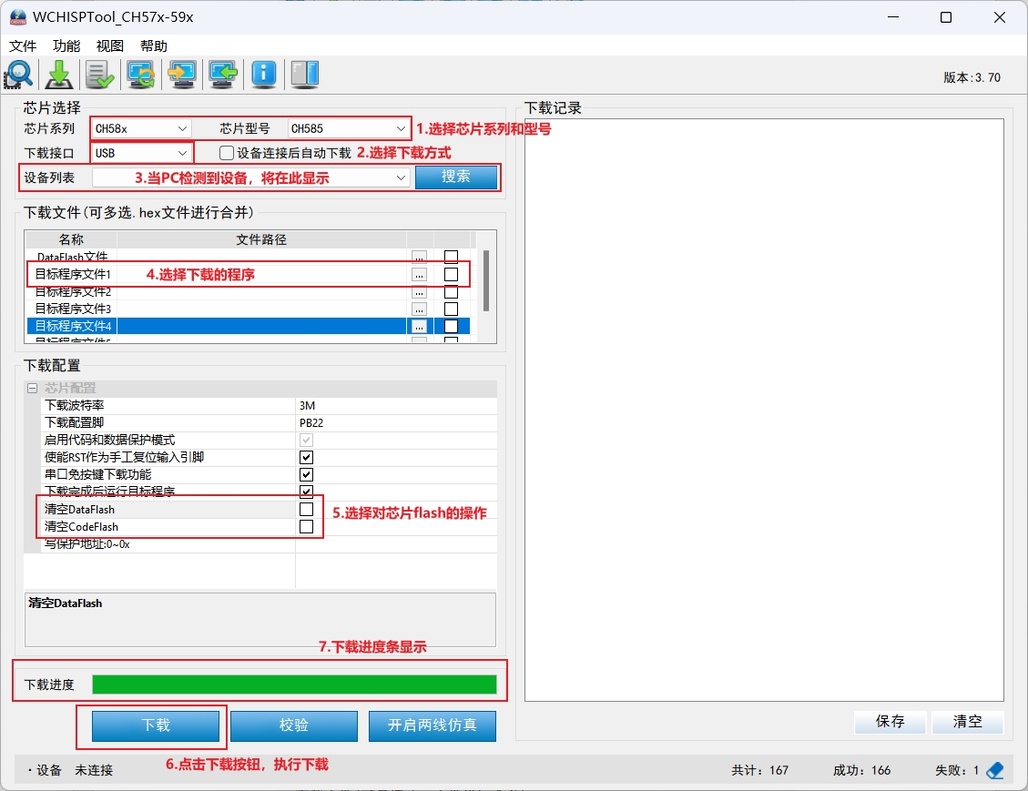Click 共计: 167 status entry
Screen dimensions: 1028x791
click(x=760, y=770)
